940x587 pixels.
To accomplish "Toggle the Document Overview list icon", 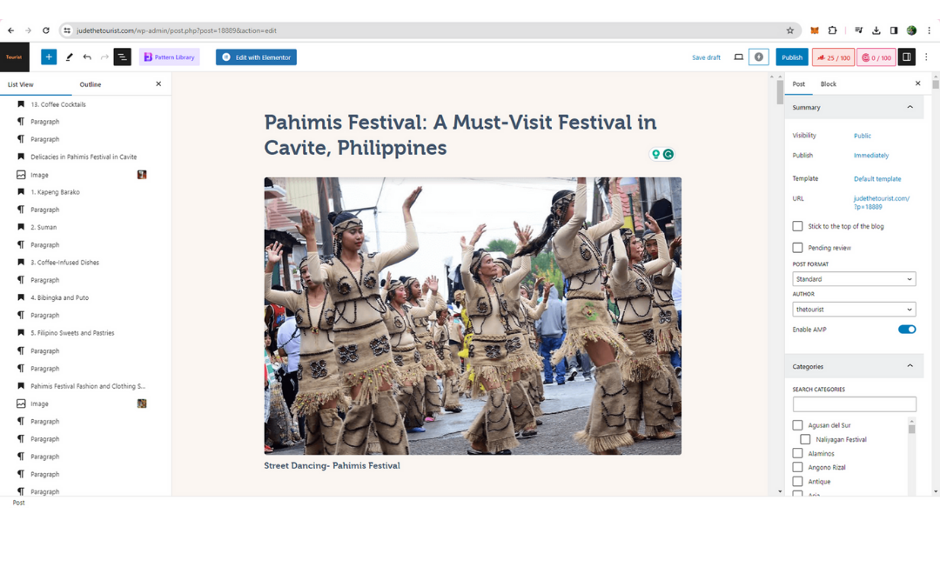I will [123, 57].
